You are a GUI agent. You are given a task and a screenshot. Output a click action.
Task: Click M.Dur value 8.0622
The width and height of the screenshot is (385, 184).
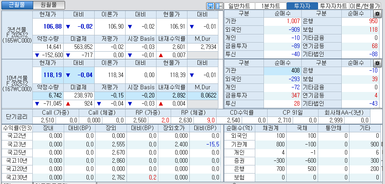[x=208, y=96]
